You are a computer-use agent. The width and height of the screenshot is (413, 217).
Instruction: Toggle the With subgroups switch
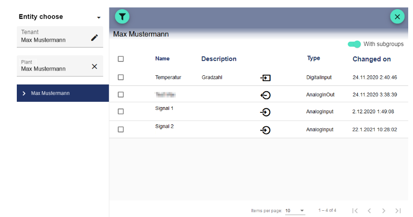354,44
